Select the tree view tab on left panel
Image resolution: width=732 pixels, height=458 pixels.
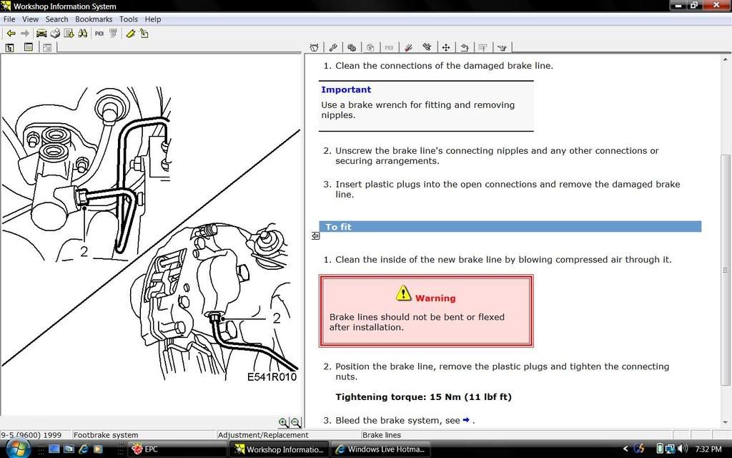tap(10, 48)
